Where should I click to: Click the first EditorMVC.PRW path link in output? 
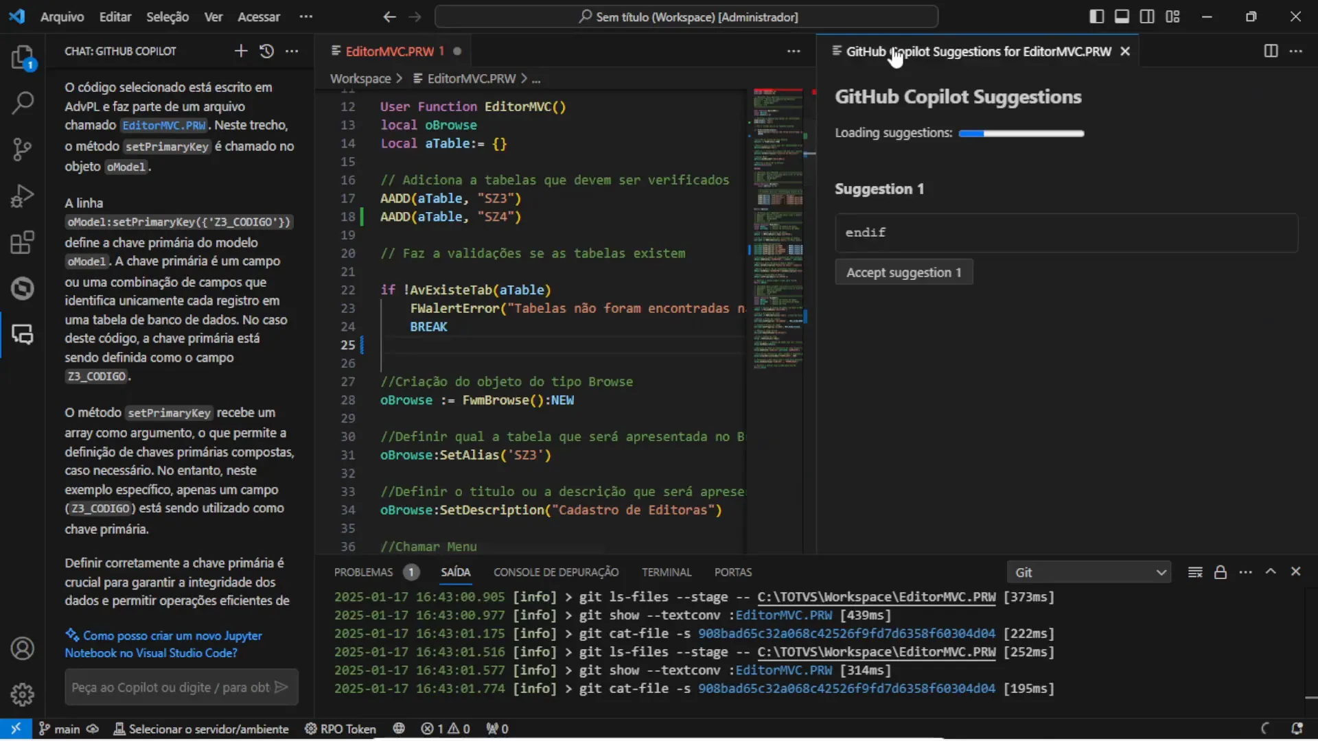876,597
